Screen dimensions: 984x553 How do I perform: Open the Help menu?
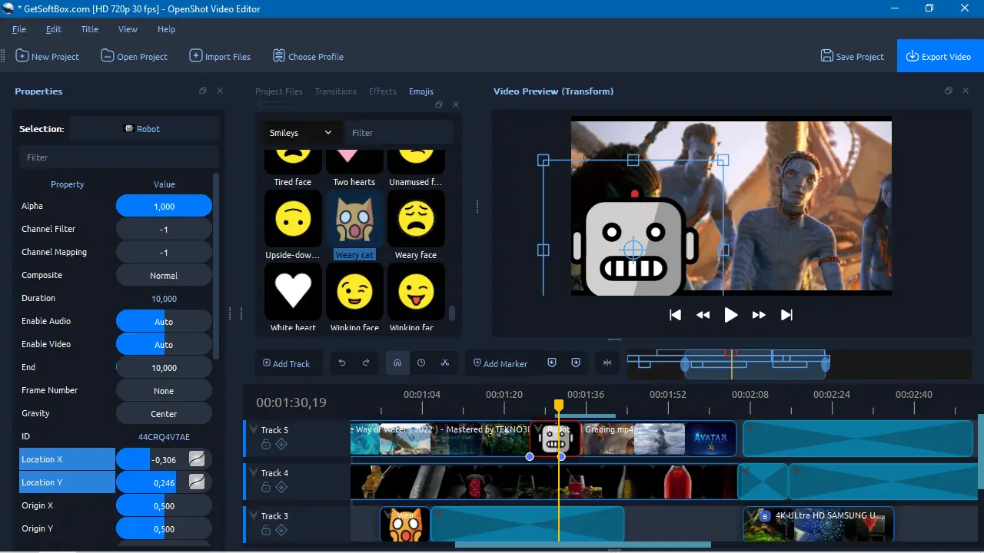click(x=166, y=29)
